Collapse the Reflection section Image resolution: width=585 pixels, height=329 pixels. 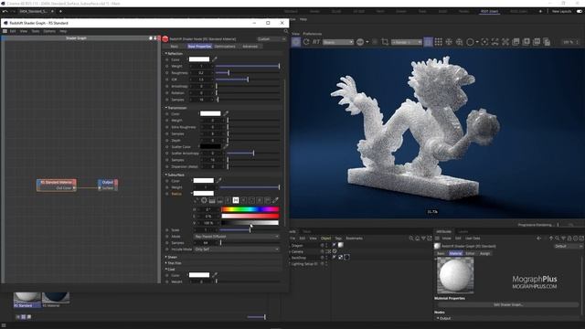pyautogui.click(x=166, y=53)
